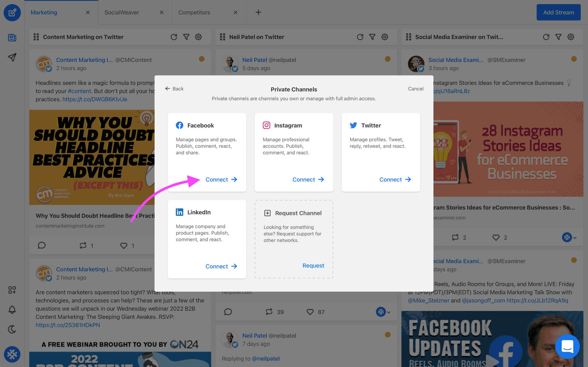
Task: Reply to the headline best practices tweet
Action: 42,245
